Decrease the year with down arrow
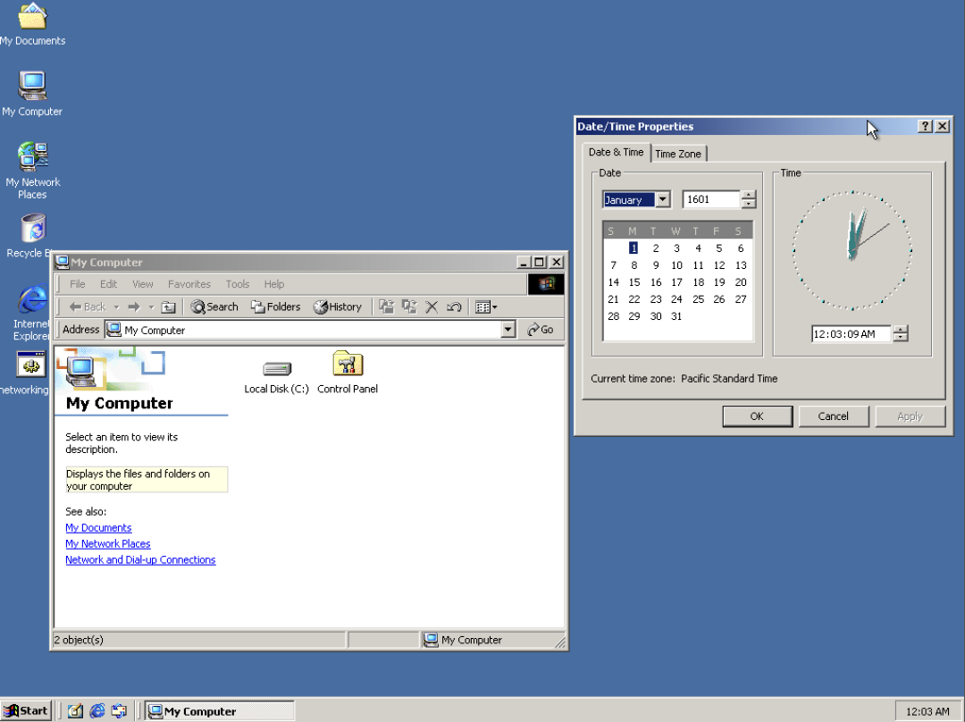 pos(749,204)
